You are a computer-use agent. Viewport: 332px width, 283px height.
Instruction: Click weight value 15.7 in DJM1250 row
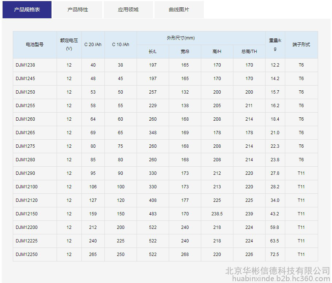pyautogui.click(x=275, y=92)
